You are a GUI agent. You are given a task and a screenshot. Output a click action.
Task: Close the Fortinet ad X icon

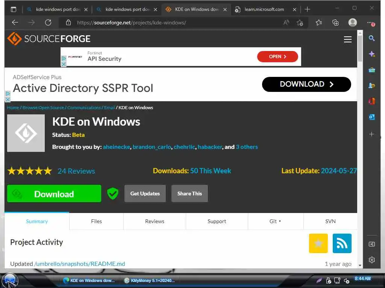(x=64, y=64)
